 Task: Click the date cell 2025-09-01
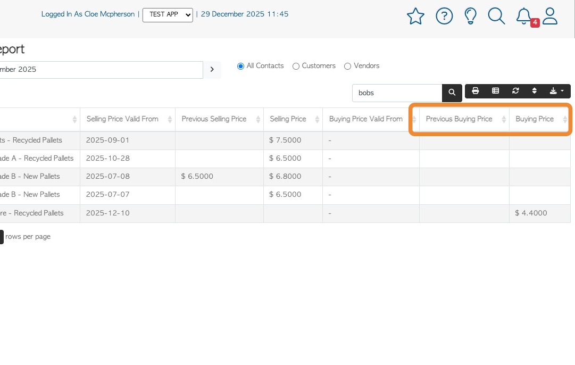coord(108,140)
